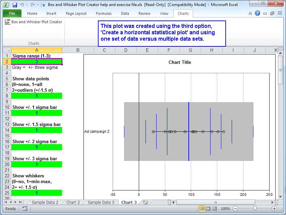286x215 pixels.
Task: Click the Box and Whisker Plot Creator button
Action: coord(34,22)
